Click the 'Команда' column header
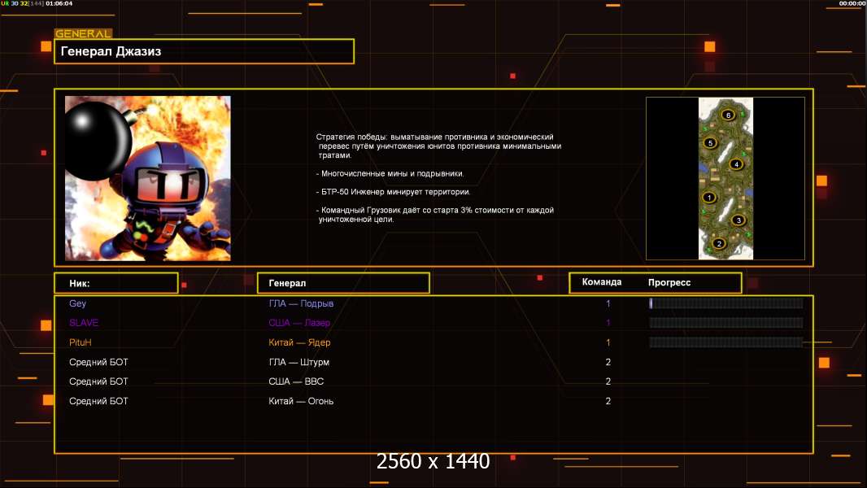The image size is (867, 488). 602,282
